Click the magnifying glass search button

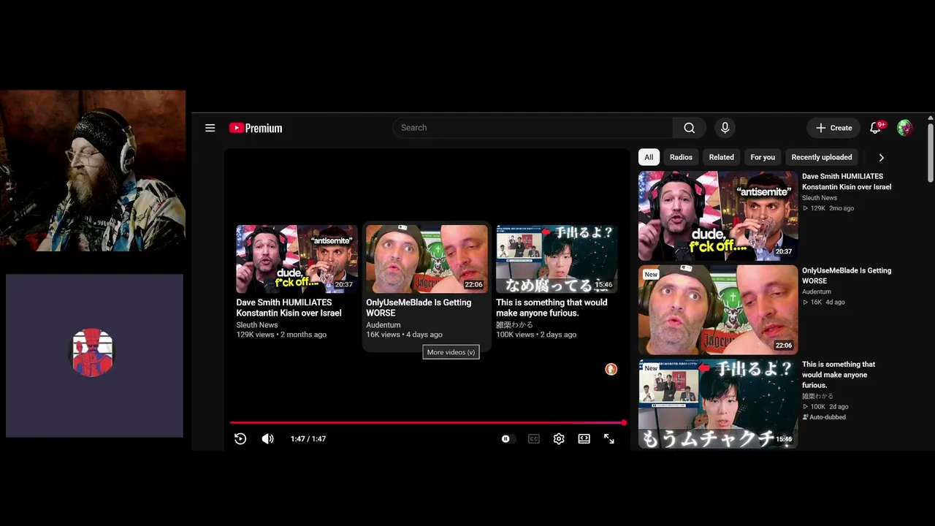[689, 128]
